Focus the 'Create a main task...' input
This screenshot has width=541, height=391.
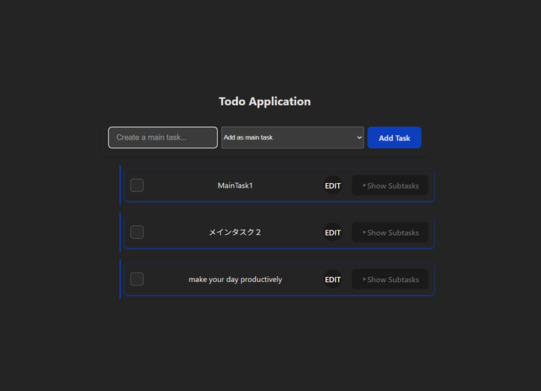[163, 137]
